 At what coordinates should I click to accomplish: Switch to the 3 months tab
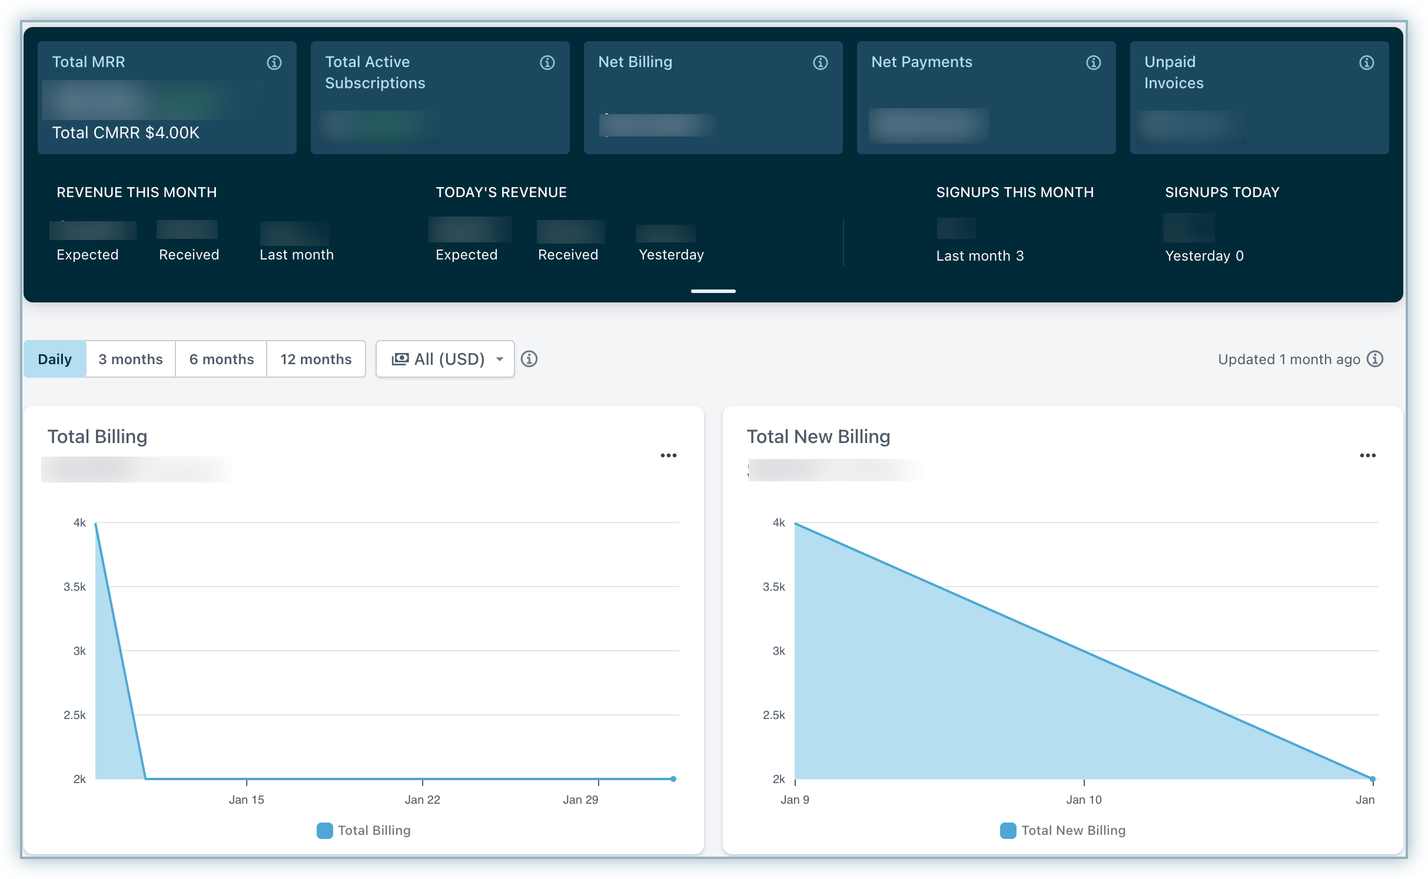click(x=130, y=359)
